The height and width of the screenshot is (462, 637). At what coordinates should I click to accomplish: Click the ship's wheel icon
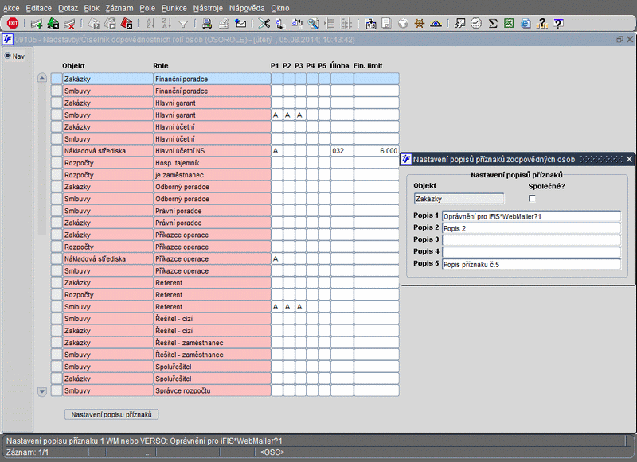(420, 24)
